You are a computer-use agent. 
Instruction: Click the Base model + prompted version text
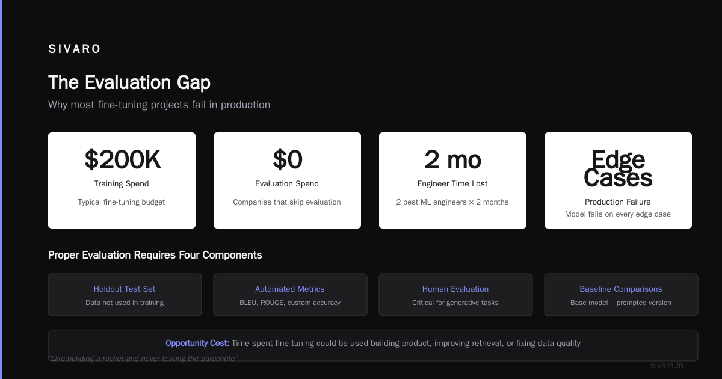[x=621, y=303]
